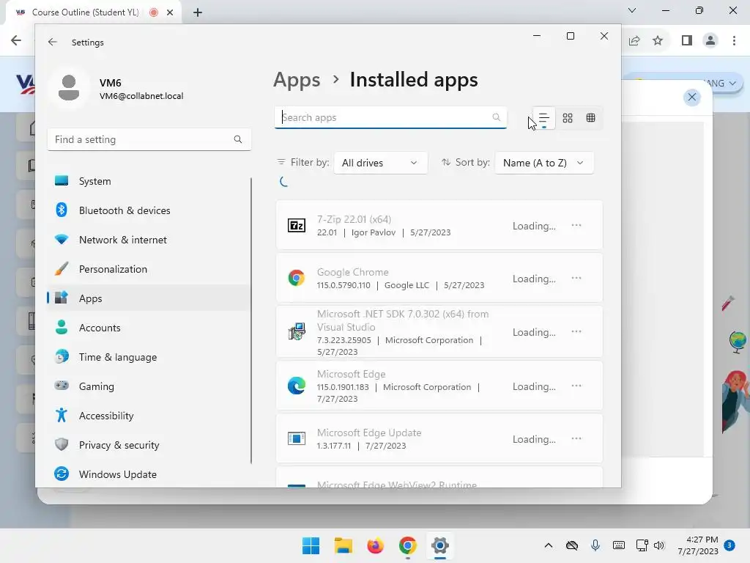Viewport: 750px width, 563px height.
Task: Open Accounts settings
Action: (149, 328)
